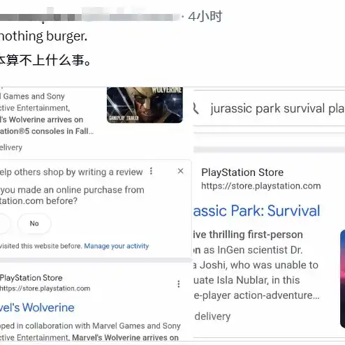The image size is (345, 345).
Task: Open the Marvel's Wolverine search result title
Action: tap(37, 307)
